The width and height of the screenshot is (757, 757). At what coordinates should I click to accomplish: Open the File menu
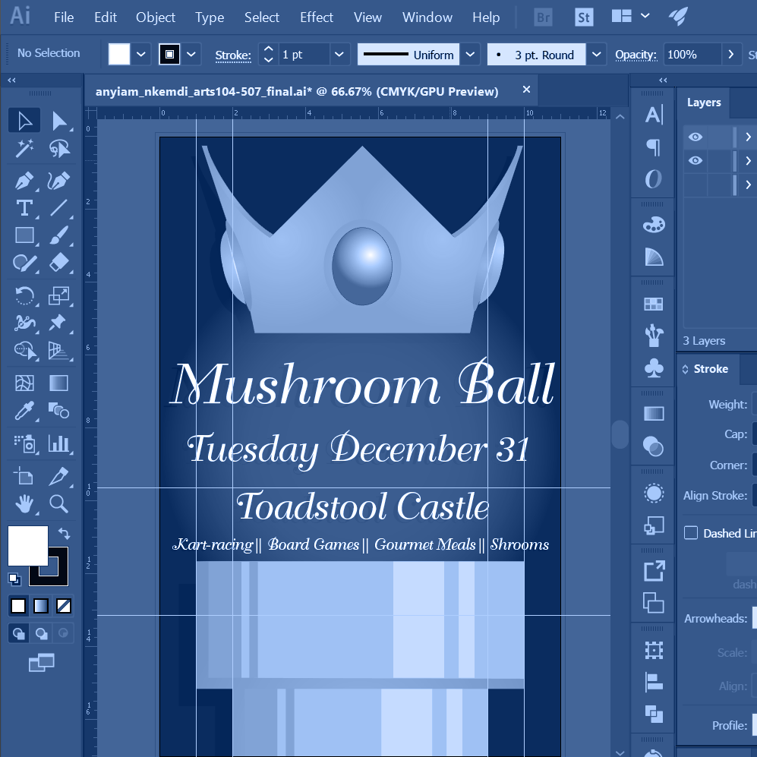point(64,17)
